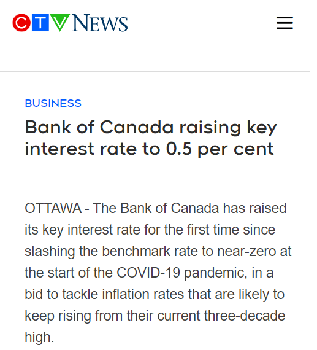317x350 pixels.
Task: Click the Bank of Canada headline
Action: [151, 138]
